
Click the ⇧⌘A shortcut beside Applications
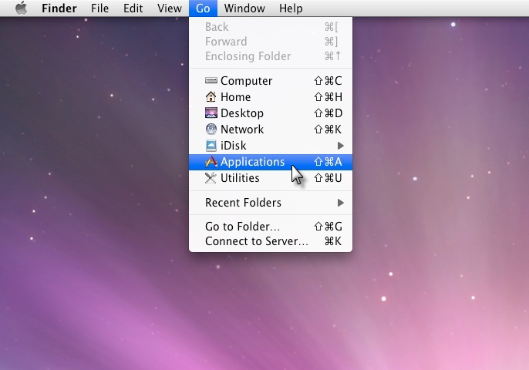[328, 162]
